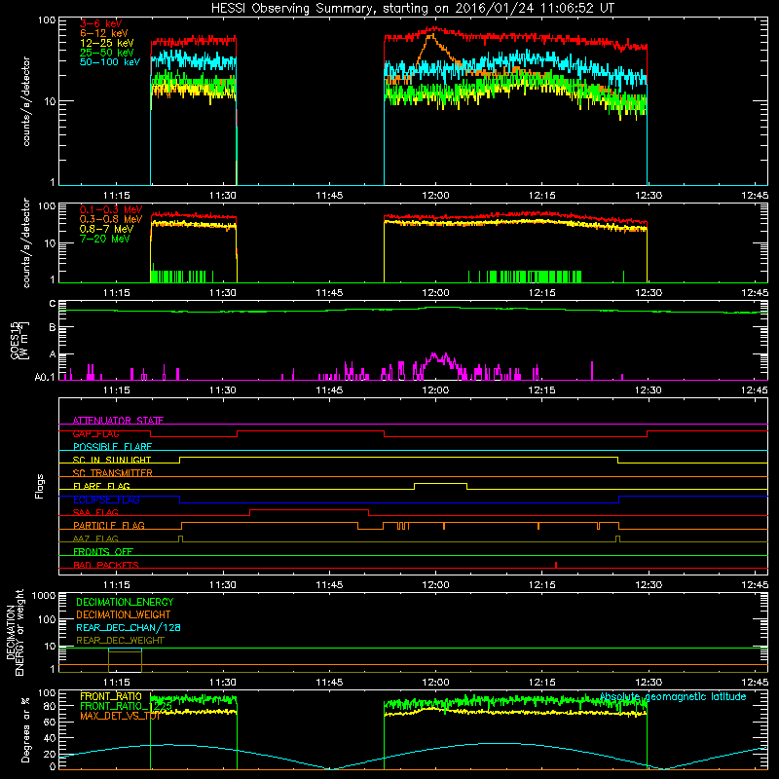Click the DECIMATION_WEIGHT legend label
Image resolution: width=779 pixels, height=779 pixels.
124,614
